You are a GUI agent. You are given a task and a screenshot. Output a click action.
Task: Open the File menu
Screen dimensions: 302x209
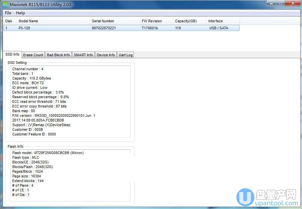[x=8, y=13]
